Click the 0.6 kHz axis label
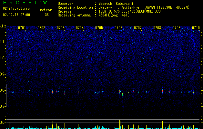203x129 pixels. (3, 123)
